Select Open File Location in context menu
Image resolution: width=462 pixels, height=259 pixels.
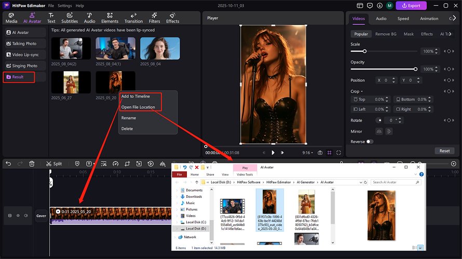(x=138, y=107)
